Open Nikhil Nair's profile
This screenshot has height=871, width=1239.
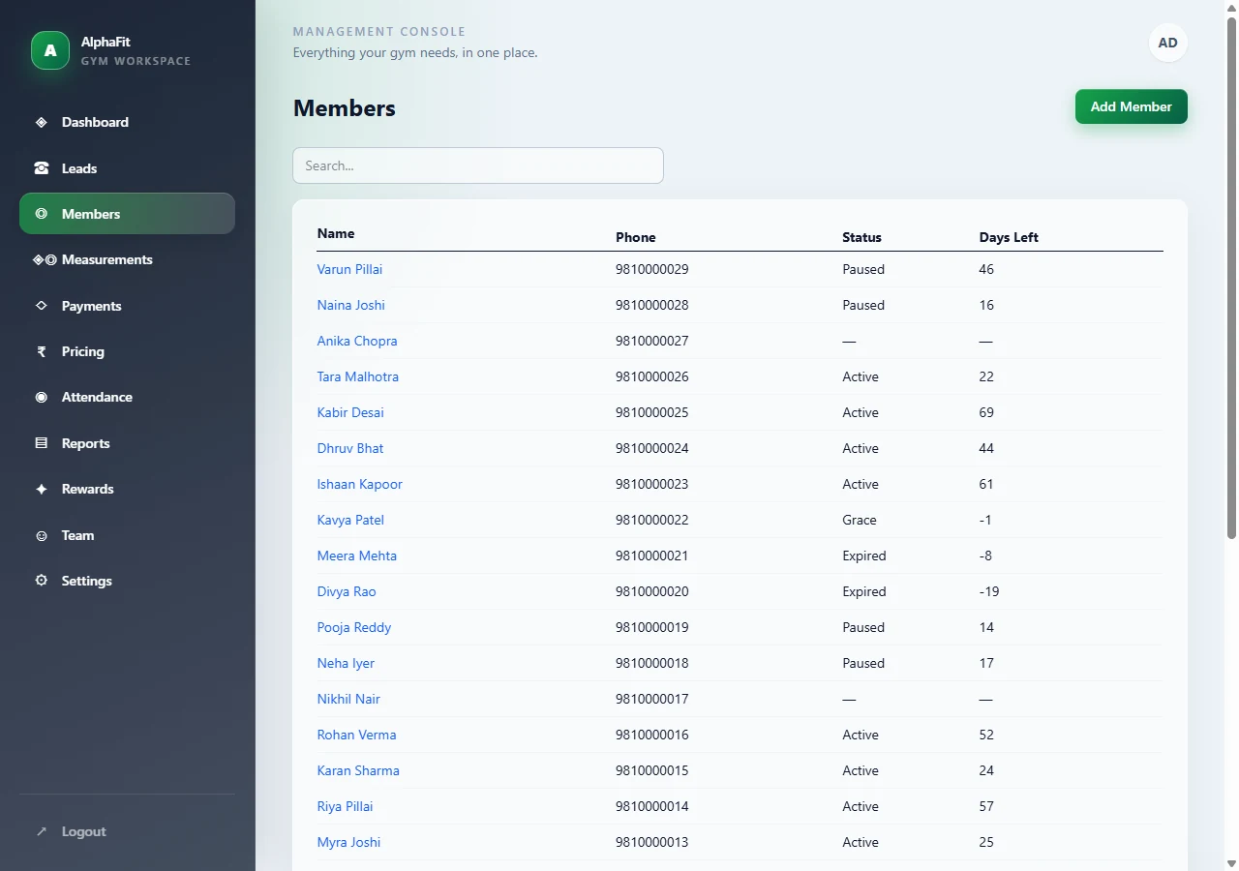(x=348, y=699)
